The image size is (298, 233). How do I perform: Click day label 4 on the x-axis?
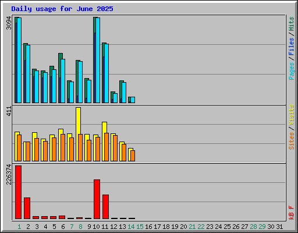(x=45, y=227)
